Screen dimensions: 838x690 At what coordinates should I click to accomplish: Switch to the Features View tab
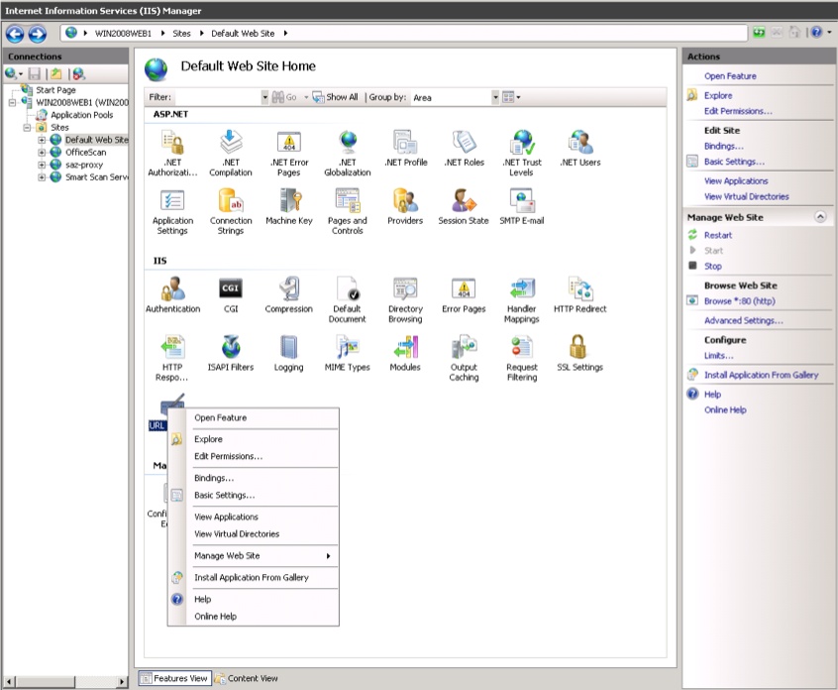[174, 678]
